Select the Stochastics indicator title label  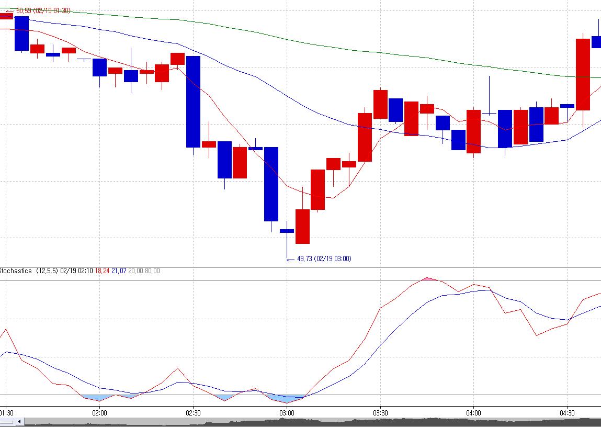[x=16, y=271]
